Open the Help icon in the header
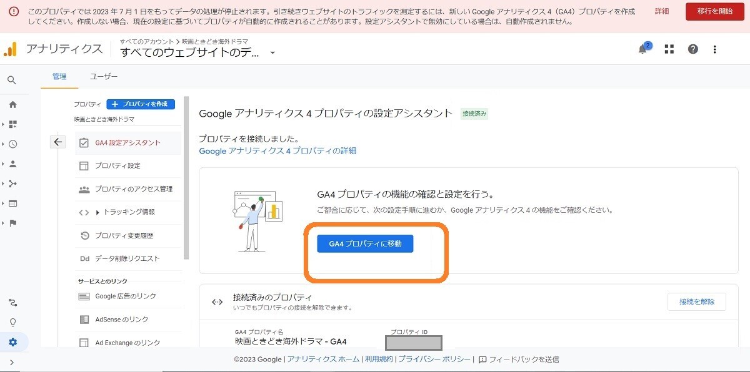This screenshot has height=372, width=750. (x=692, y=49)
